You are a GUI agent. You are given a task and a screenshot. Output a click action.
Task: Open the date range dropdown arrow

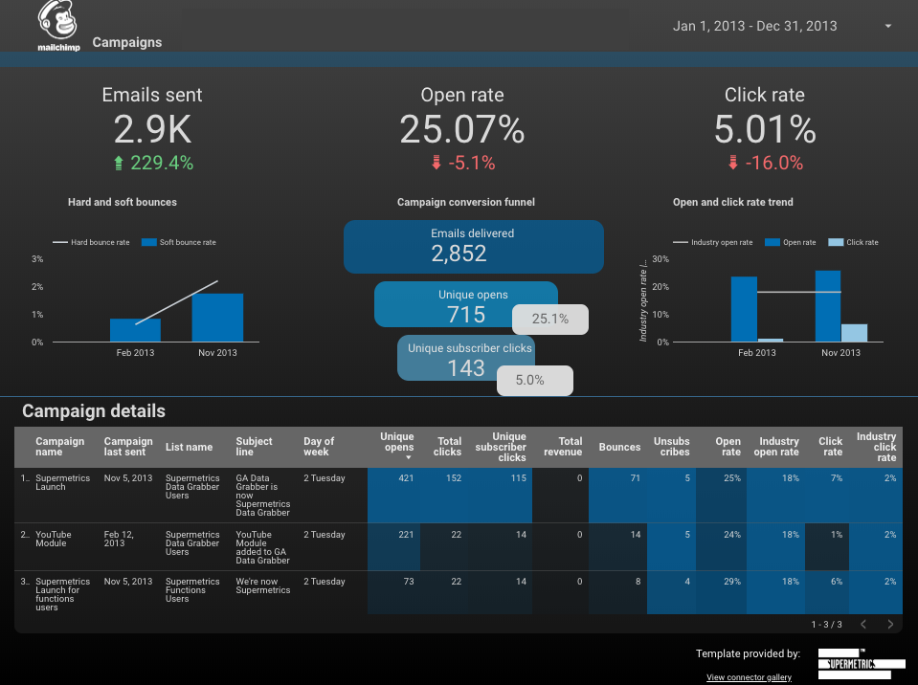[888, 27]
